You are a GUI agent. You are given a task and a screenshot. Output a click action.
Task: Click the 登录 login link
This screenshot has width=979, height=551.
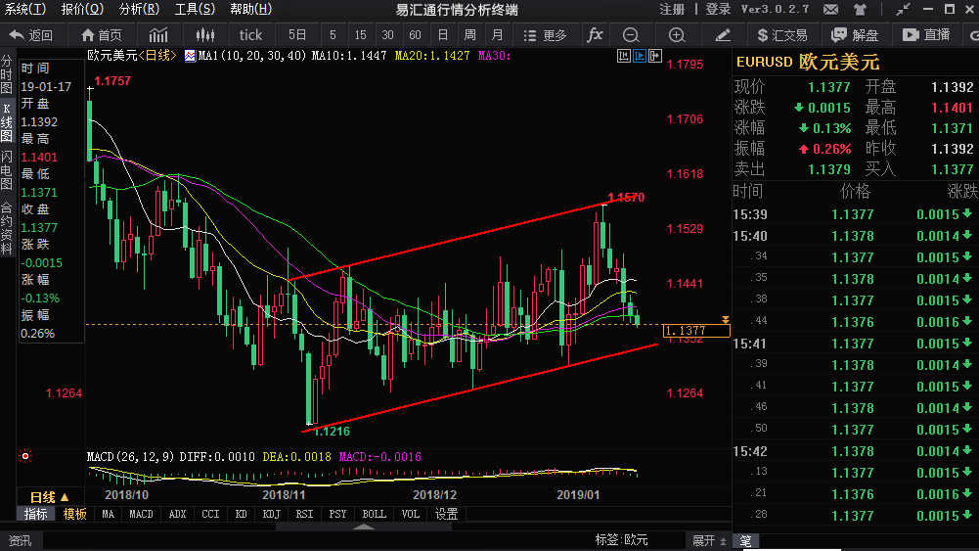click(x=718, y=9)
